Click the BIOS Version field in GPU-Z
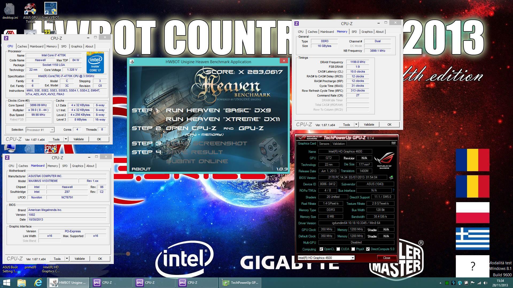Image resolution: width=513 pixels, height=288 pixels. point(352,177)
